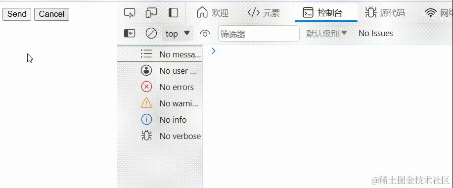This screenshot has width=453, height=188.
Task: Click the verbose bug icon
Action: pyautogui.click(x=146, y=136)
